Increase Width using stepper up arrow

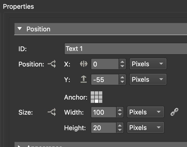click(x=120, y=110)
